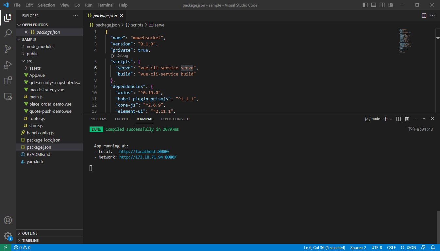The image size is (440, 251).
Task: Click the Accounts icon
Action: pos(8,220)
